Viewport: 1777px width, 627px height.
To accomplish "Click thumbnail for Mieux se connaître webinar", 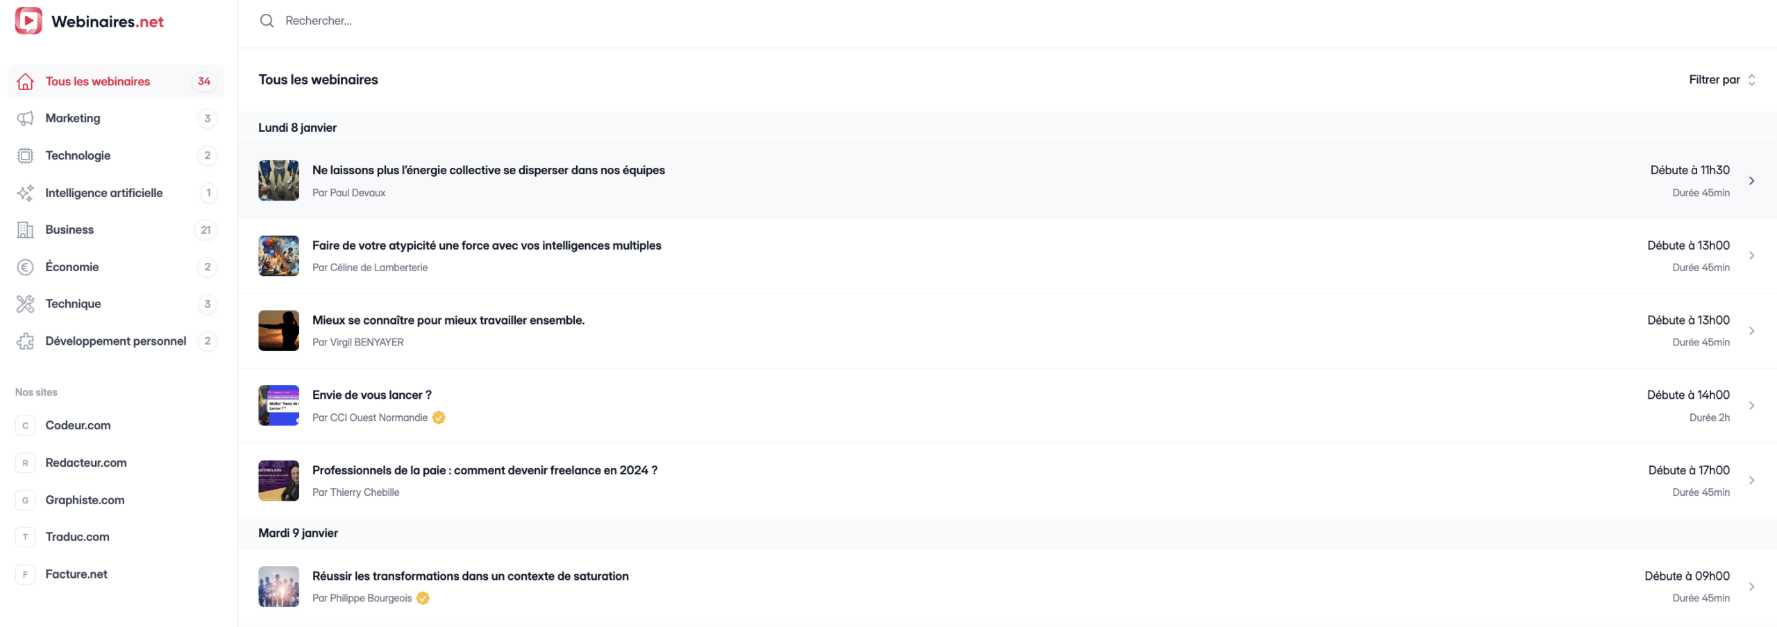I will click(x=278, y=331).
